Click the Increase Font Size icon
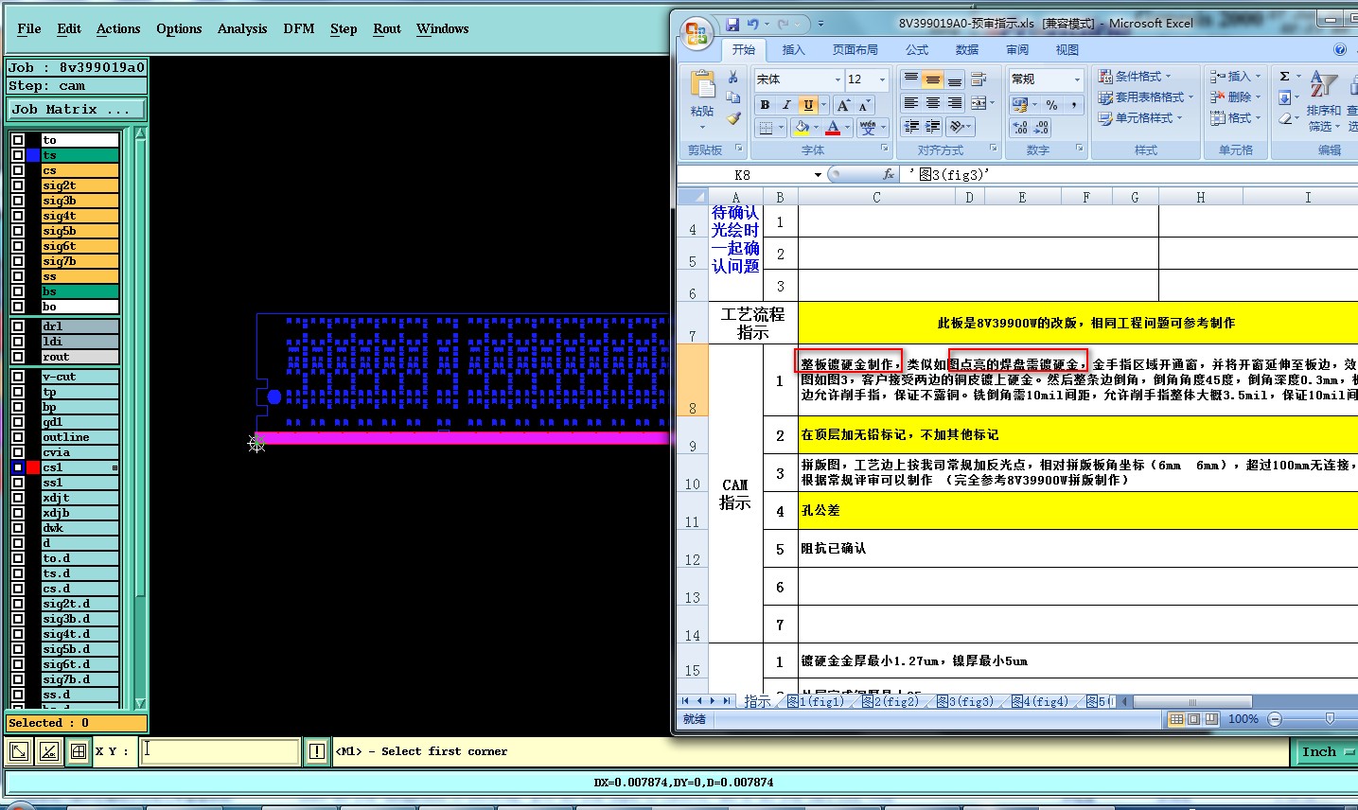This screenshot has height=810, width=1358. click(x=843, y=105)
